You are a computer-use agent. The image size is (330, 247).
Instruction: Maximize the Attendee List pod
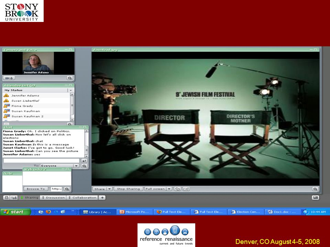[70, 85]
